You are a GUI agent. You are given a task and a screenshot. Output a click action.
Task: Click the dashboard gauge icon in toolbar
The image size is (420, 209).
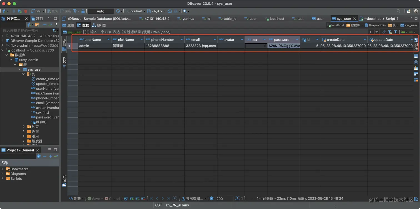(x=170, y=11)
